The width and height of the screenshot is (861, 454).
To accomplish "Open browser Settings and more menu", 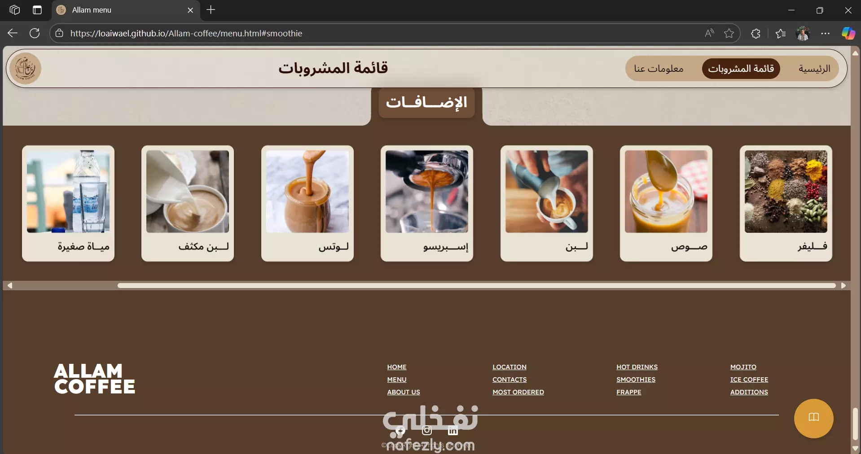I will 825,33.
